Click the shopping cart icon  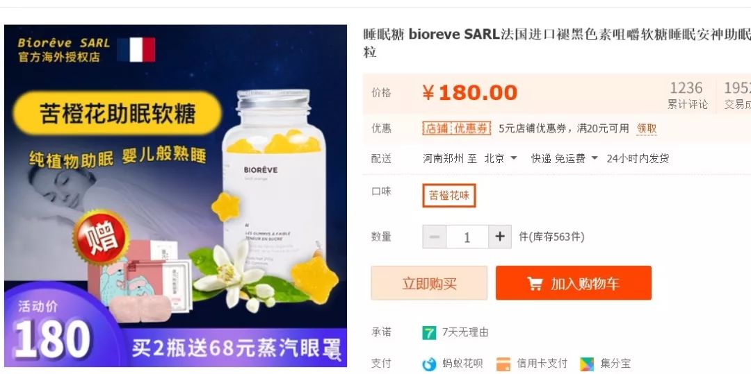click(x=535, y=284)
